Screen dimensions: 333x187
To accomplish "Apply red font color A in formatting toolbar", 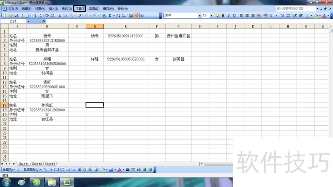I will pos(324,15).
